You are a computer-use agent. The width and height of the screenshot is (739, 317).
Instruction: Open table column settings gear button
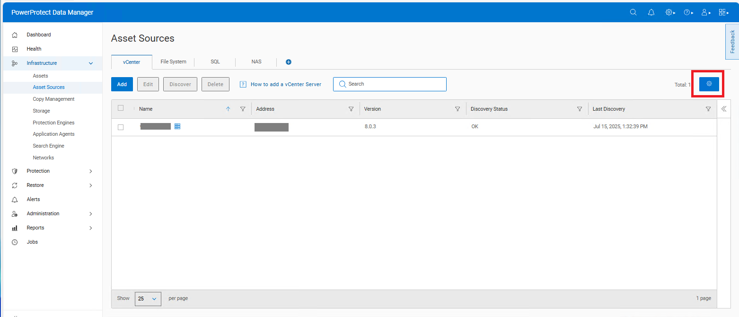click(x=709, y=84)
